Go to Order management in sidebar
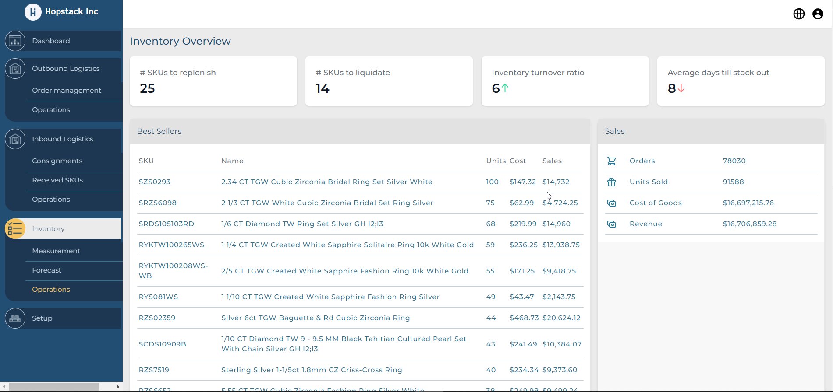The width and height of the screenshot is (833, 392). coord(66,91)
